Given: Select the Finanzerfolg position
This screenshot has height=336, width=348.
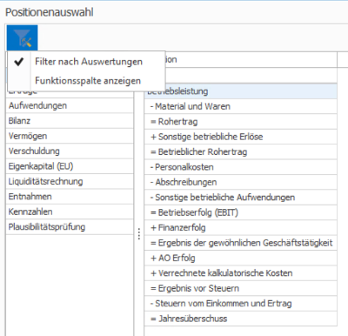Looking at the screenshot, I should 241,228.
